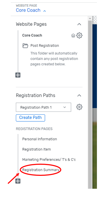Open Registration Paths settings gear

tap(79, 107)
